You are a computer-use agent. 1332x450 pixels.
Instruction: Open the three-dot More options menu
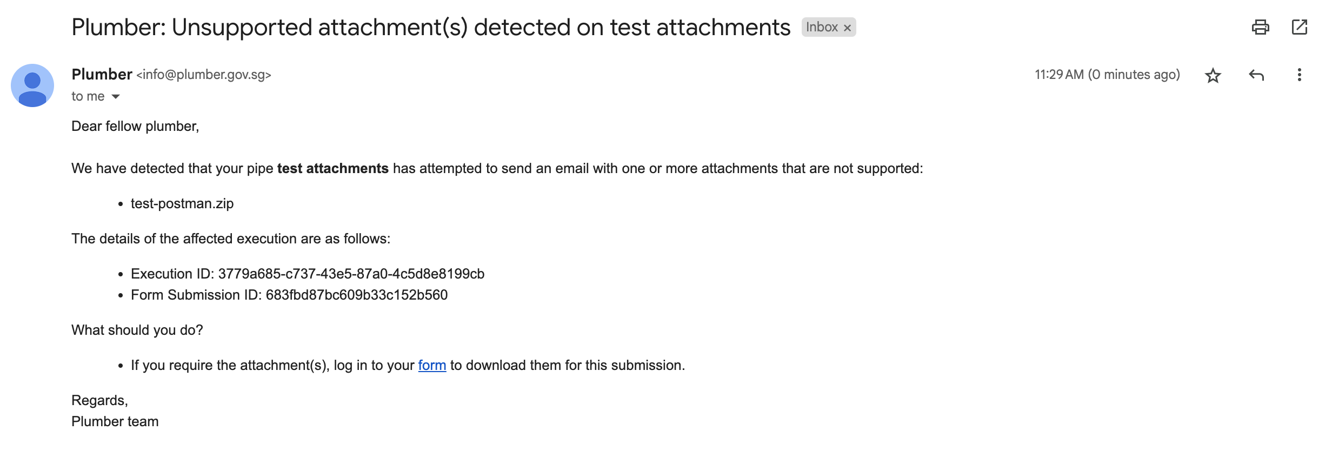(1299, 75)
